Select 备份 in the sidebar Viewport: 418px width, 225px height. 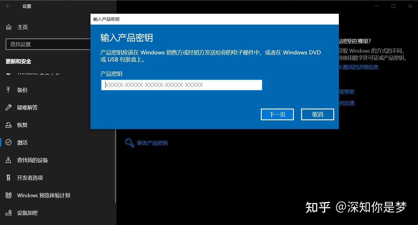[22, 90]
